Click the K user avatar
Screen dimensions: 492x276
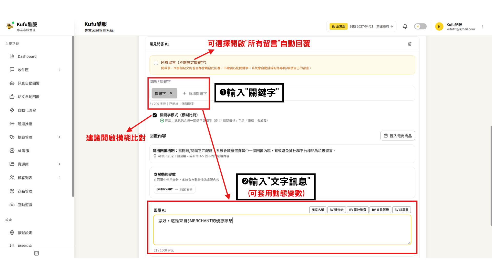(439, 27)
